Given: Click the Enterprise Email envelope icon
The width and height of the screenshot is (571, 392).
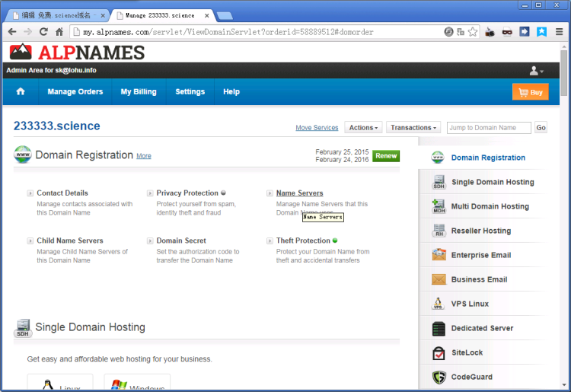Looking at the screenshot, I should point(439,255).
